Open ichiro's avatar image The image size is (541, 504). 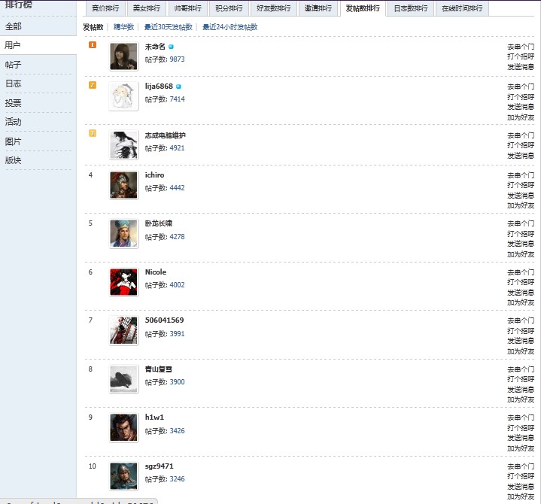123,185
